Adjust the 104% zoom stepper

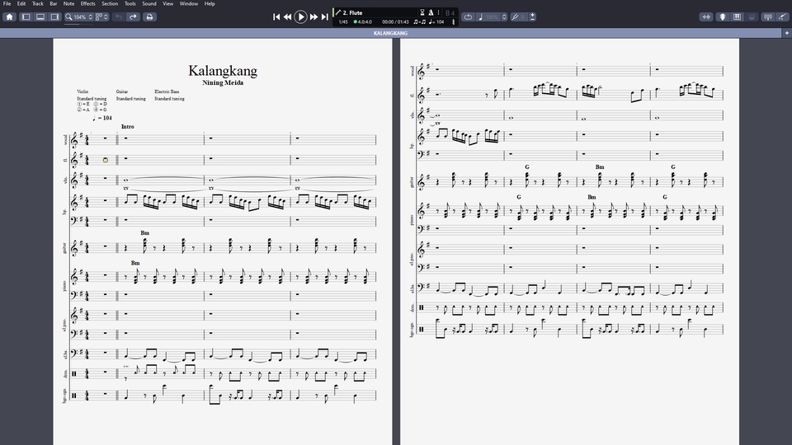click(91, 16)
